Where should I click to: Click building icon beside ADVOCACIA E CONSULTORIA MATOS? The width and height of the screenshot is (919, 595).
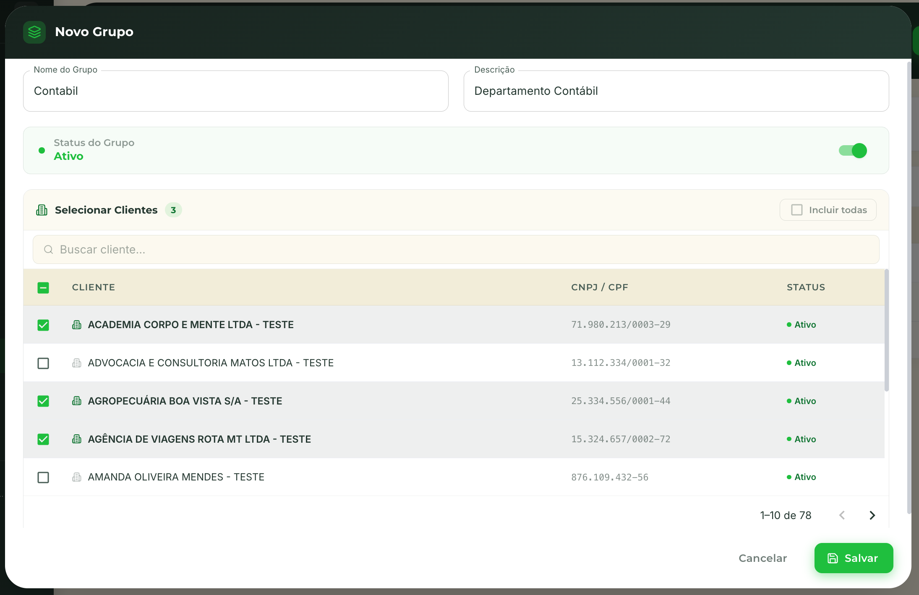click(x=76, y=363)
